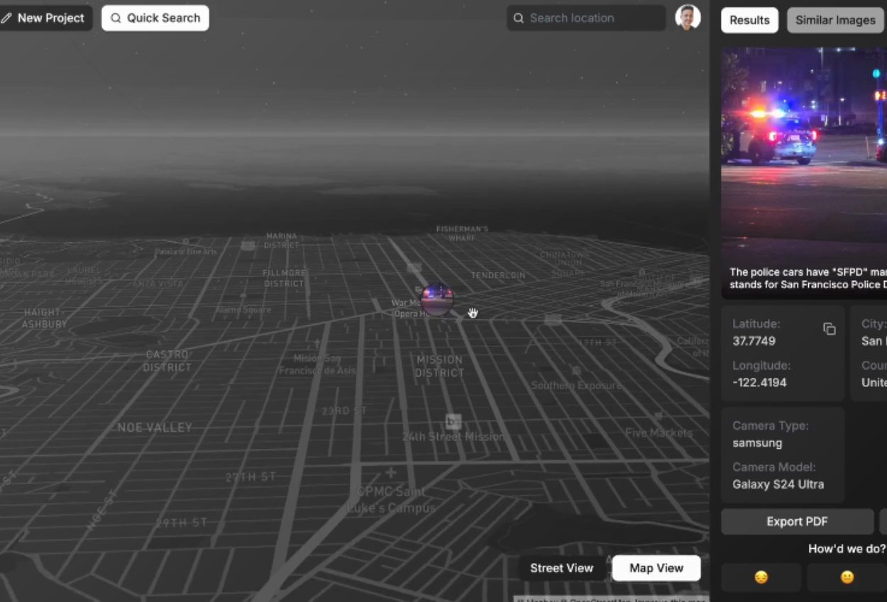Open the user profile avatar
887x602 pixels.
tap(688, 18)
